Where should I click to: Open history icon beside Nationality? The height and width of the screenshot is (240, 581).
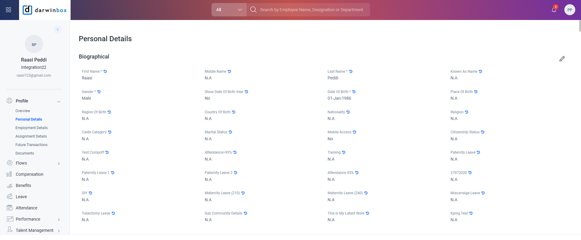tap(348, 112)
